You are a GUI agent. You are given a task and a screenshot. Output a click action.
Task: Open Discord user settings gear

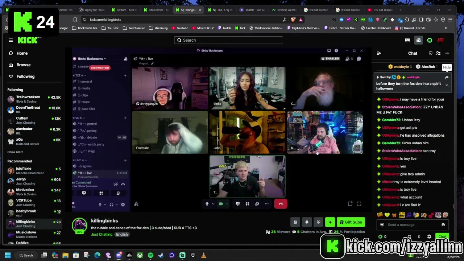click(123, 205)
